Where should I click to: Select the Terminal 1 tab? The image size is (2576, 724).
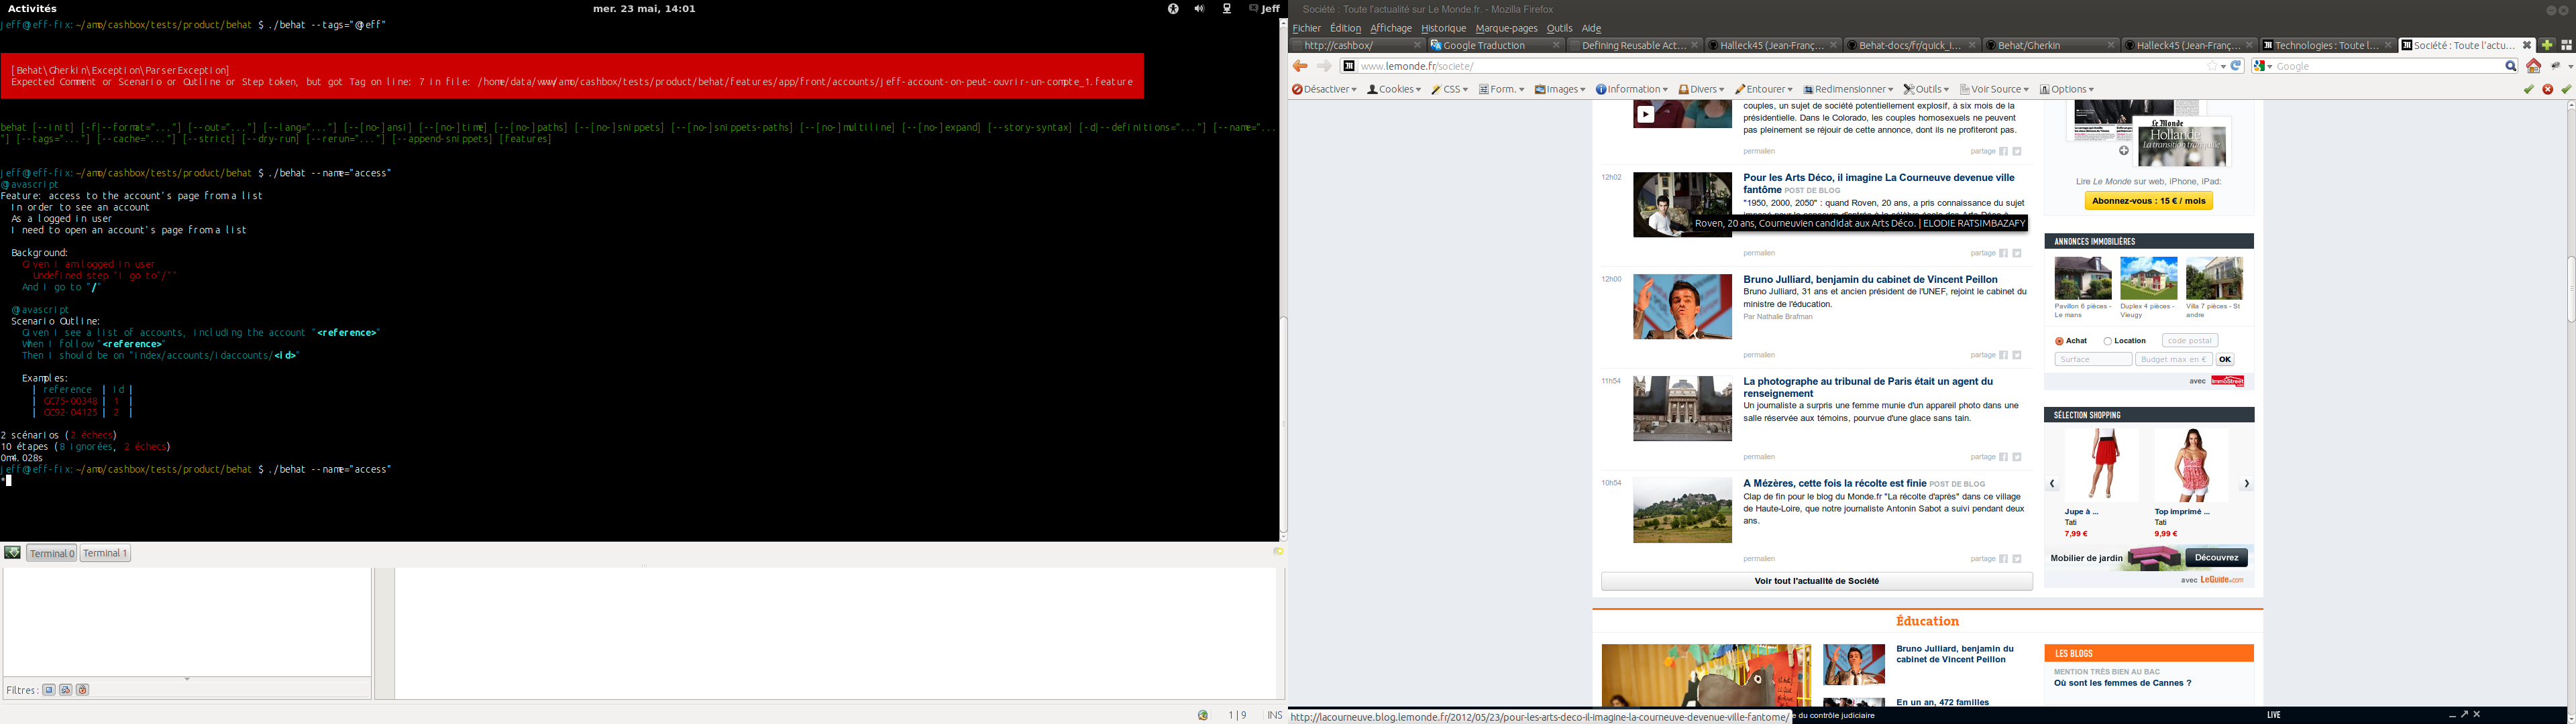click(105, 553)
